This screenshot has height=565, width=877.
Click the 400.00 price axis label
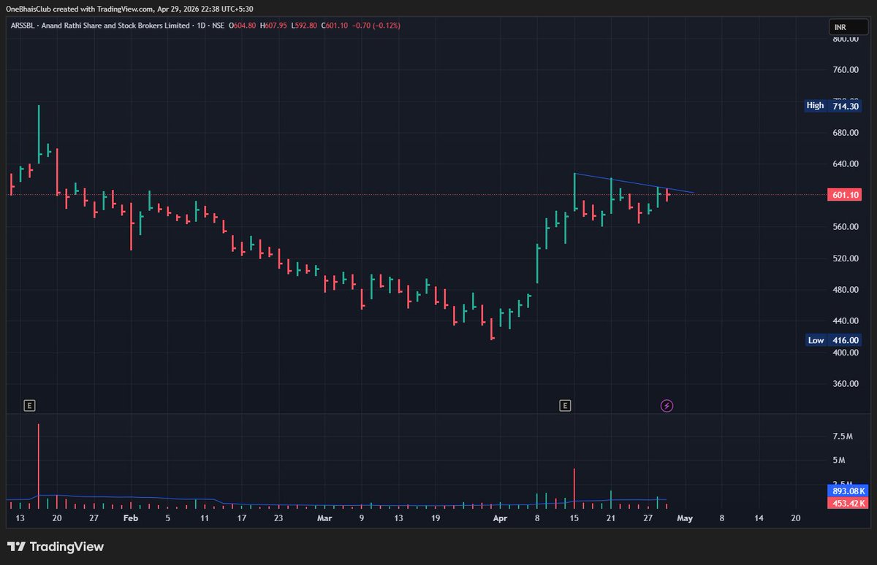pyautogui.click(x=844, y=353)
